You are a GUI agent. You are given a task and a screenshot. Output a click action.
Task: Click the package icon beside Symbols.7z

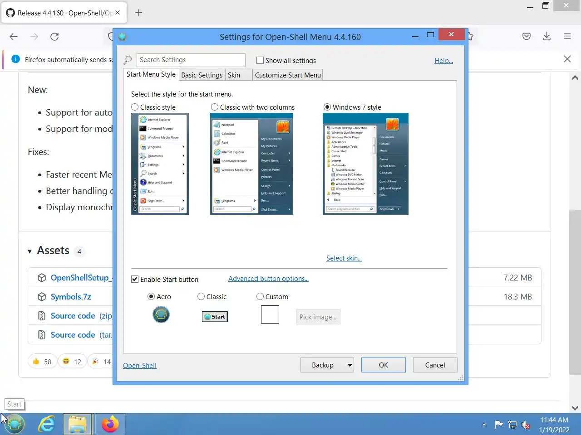(42, 297)
